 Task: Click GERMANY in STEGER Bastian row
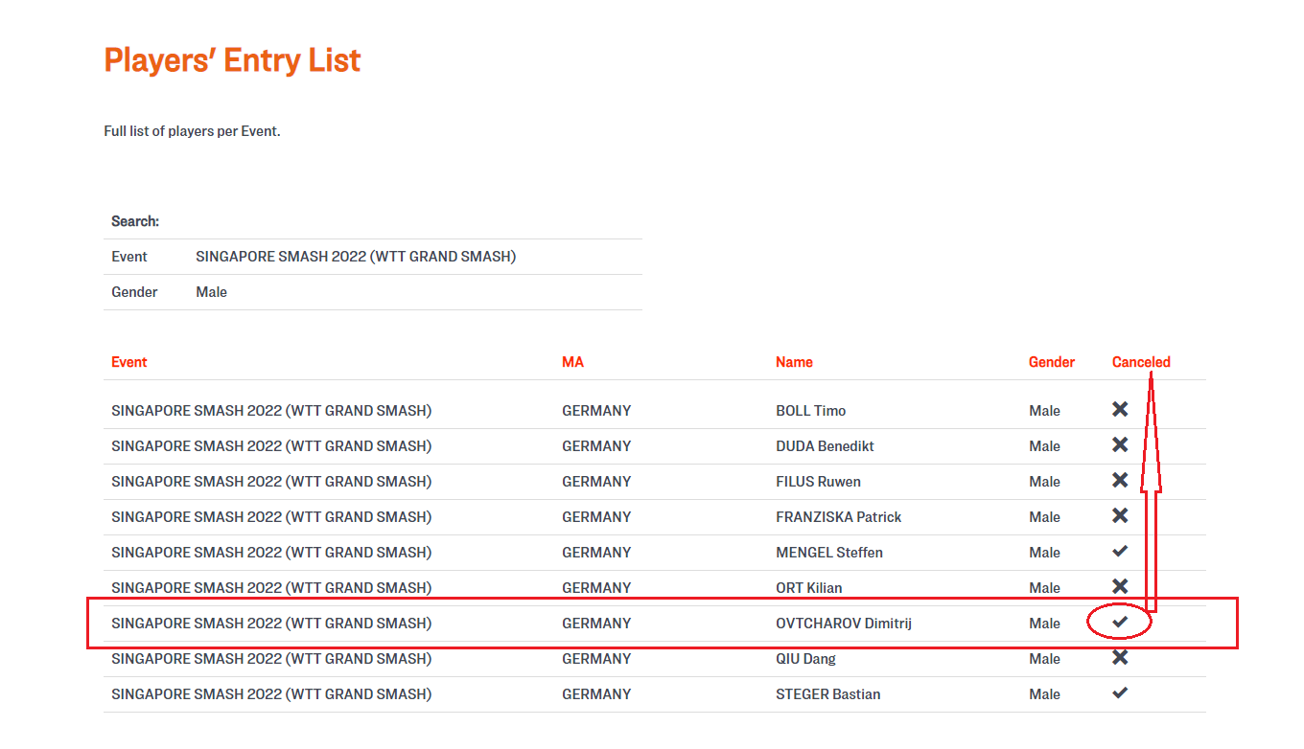[596, 694]
